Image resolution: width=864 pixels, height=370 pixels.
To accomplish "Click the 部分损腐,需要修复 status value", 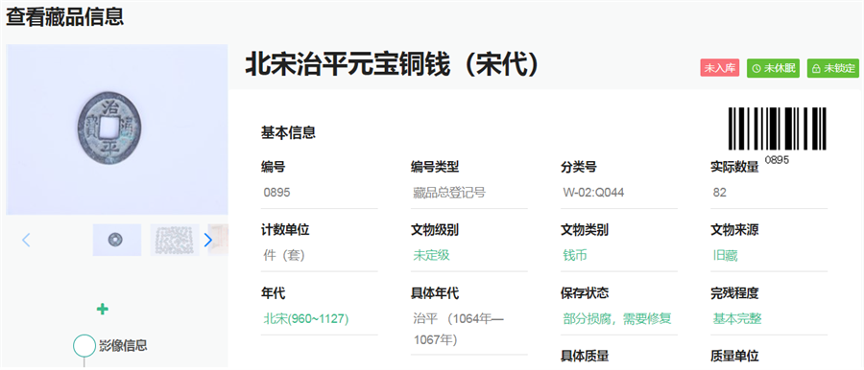I will pyautogui.click(x=617, y=319).
